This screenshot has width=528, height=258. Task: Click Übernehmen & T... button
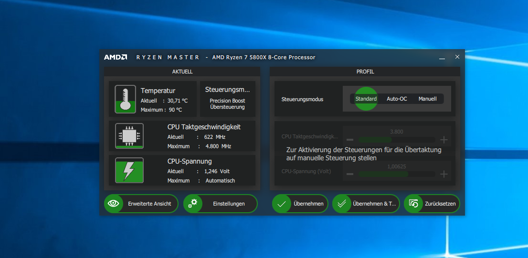coord(366,204)
